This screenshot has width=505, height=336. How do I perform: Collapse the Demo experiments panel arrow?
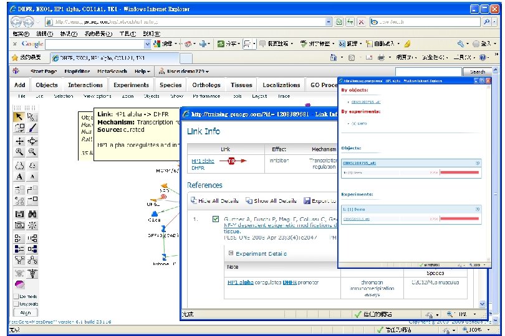[x=478, y=209]
